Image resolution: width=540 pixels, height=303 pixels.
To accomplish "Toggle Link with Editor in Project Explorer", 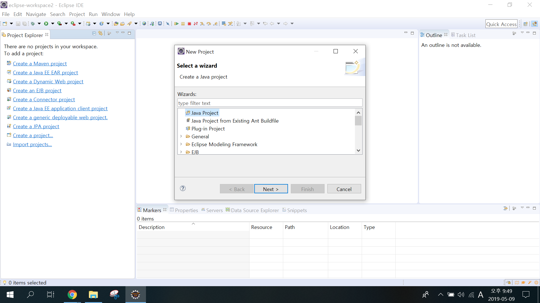I will tap(100, 33).
